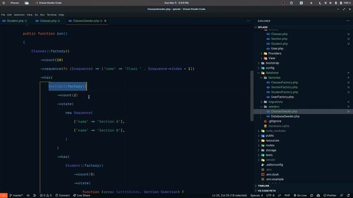Expand the Providers folder
This screenshot has height=198, width=353.
275,53
